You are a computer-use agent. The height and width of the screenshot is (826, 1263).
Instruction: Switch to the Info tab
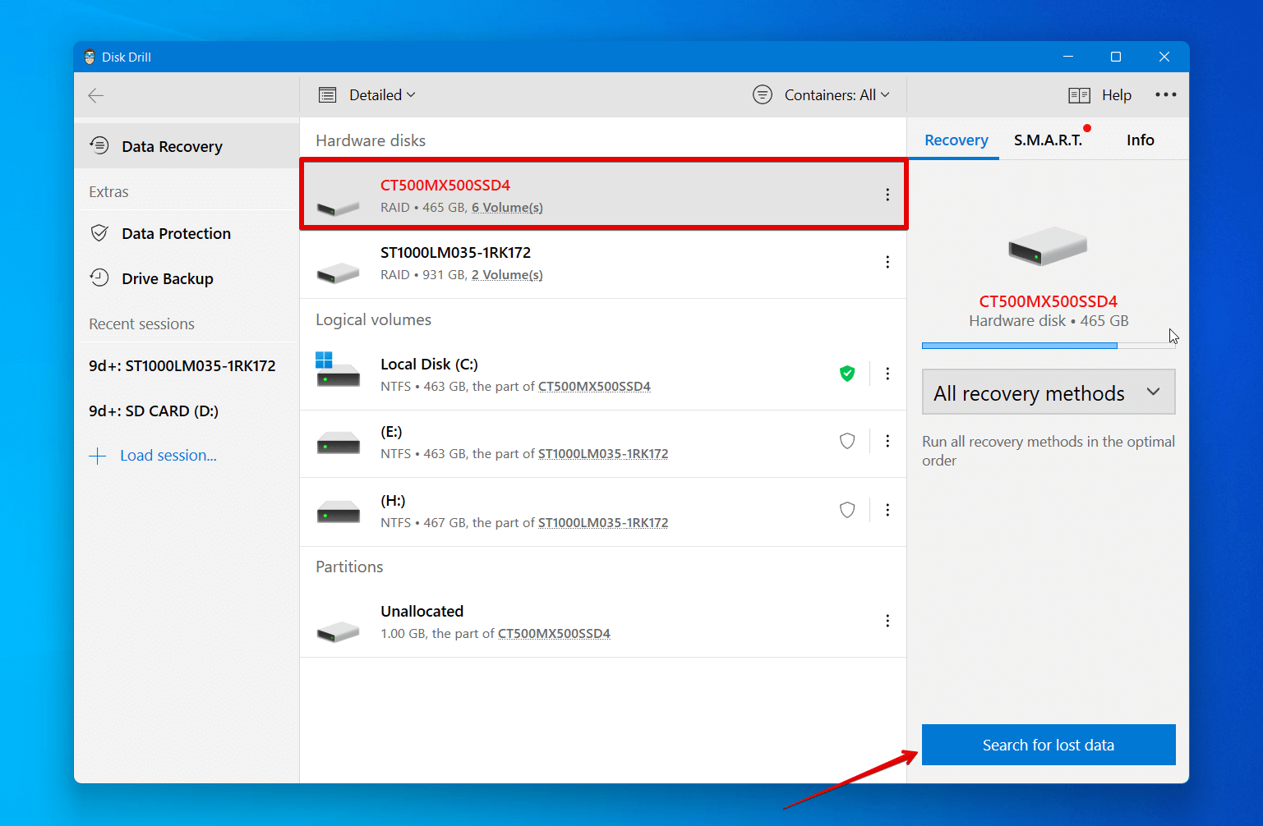point(1141,140)
